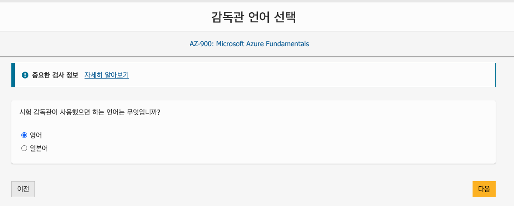
Task: Select the 영어 radio button
Action: pyautogui.click(x=24, y=135)
